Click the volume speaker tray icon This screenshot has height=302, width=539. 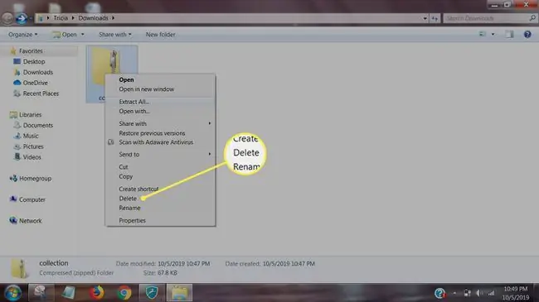pyautogui.click(x=478, y=293)
